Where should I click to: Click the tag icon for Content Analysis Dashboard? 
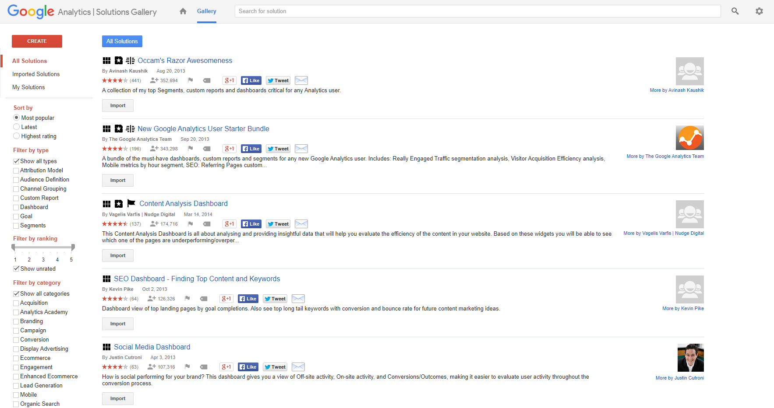point(207,224)
